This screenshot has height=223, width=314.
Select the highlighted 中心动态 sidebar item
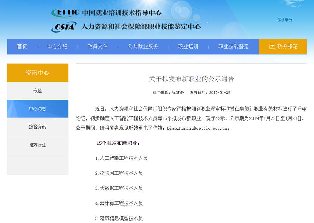tap(37, 109)
